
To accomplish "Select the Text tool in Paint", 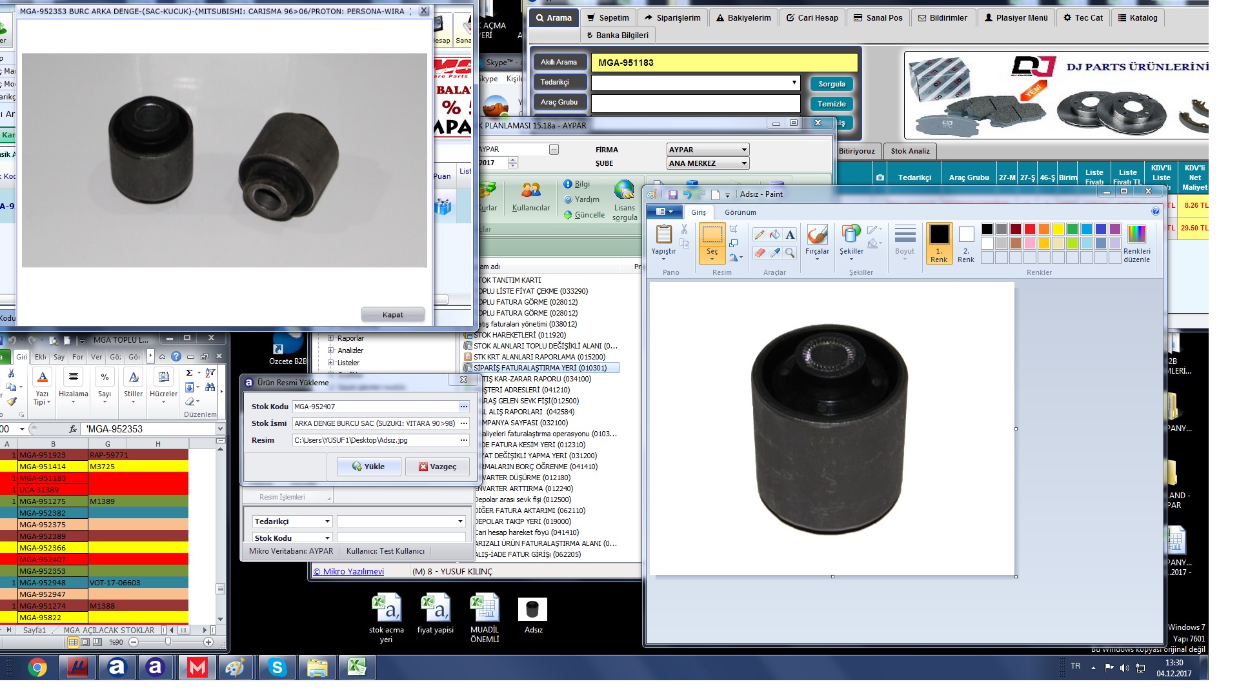I will click(x=790, y=235).
